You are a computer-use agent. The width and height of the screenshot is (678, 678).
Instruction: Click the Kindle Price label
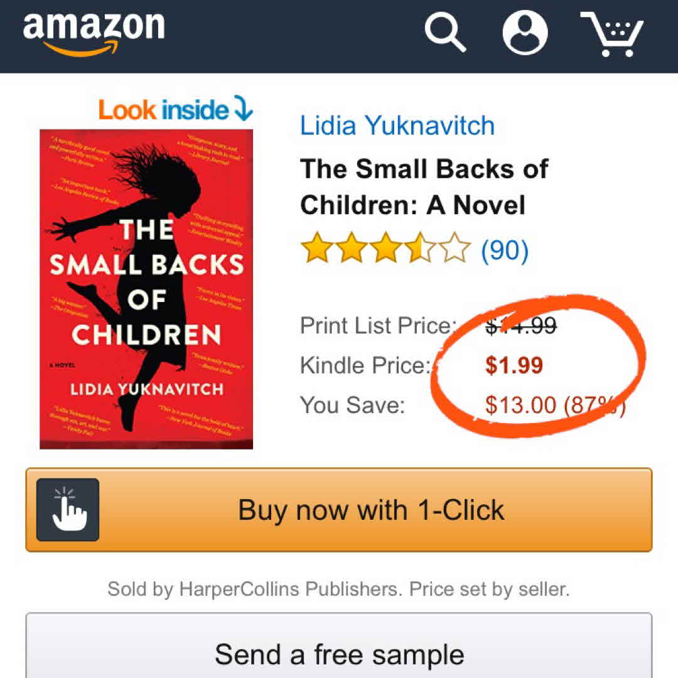(365, 365)
